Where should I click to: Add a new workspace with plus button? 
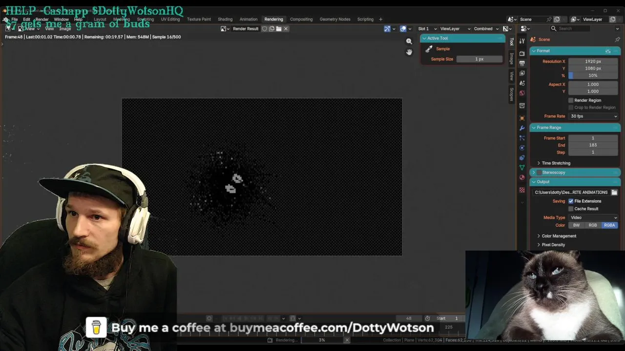point(381,19)
